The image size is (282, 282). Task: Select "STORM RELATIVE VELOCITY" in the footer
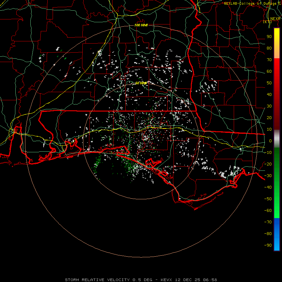click(97, 280)
